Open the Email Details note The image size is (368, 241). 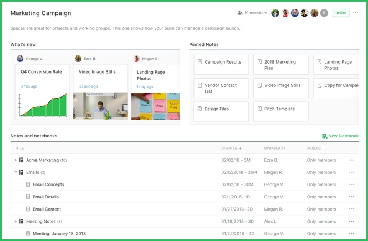(x=45, y=197)
